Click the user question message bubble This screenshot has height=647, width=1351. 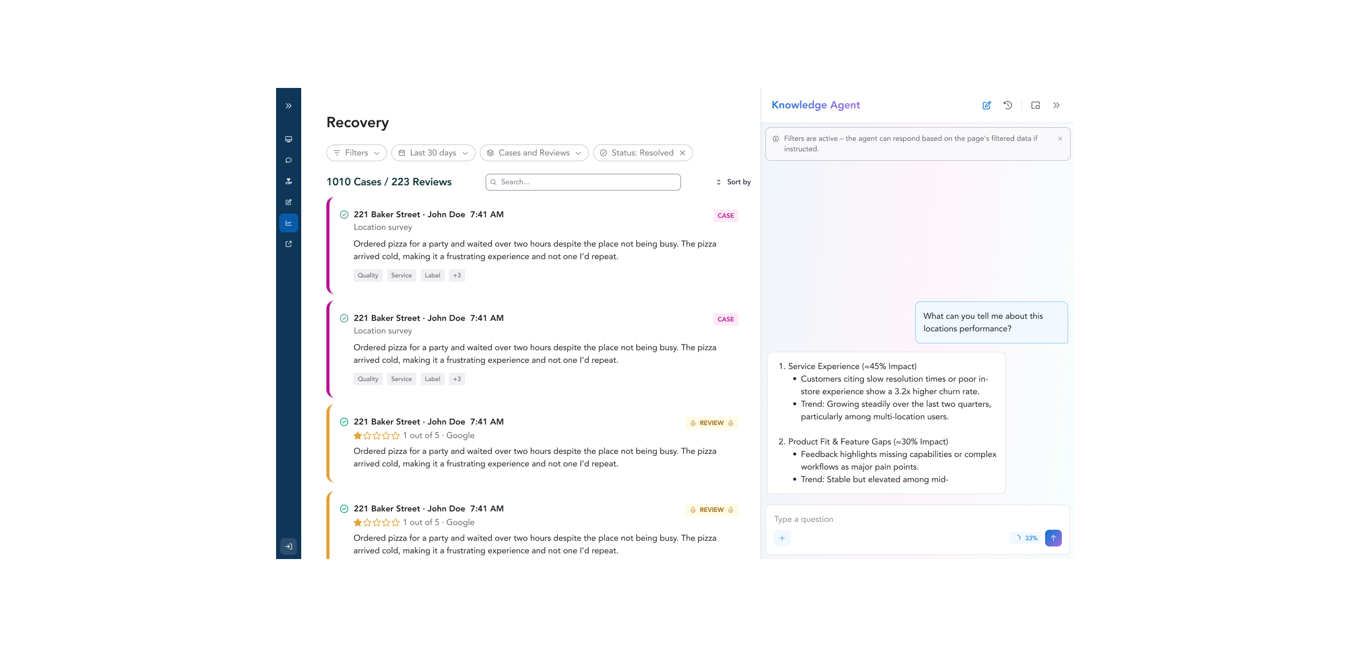pos(991,322)
